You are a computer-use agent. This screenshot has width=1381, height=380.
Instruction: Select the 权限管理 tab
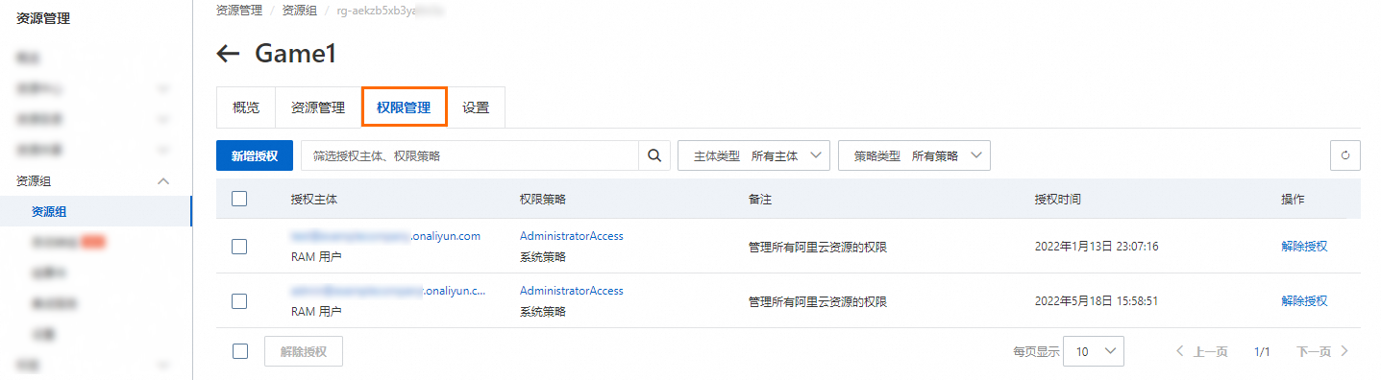[x=404, y=108]
